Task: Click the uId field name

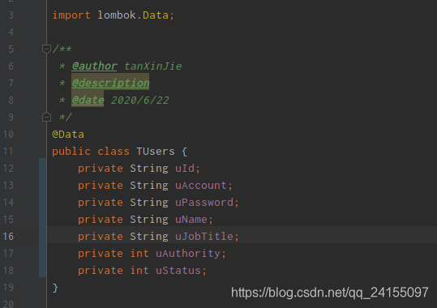Action: [185, 169]
